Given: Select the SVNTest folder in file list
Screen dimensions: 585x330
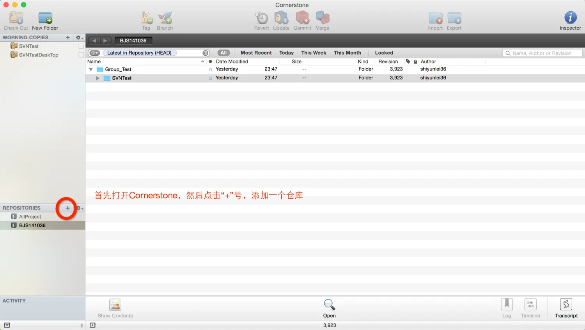Looking at the screenshot, I should [335, 78].
